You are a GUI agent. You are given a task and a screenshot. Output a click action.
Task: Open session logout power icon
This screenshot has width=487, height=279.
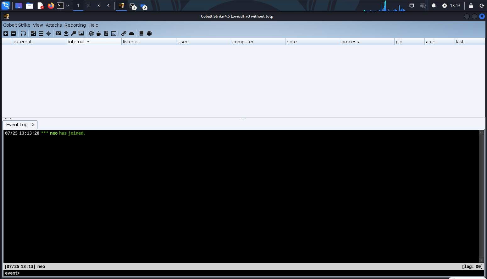482,6
